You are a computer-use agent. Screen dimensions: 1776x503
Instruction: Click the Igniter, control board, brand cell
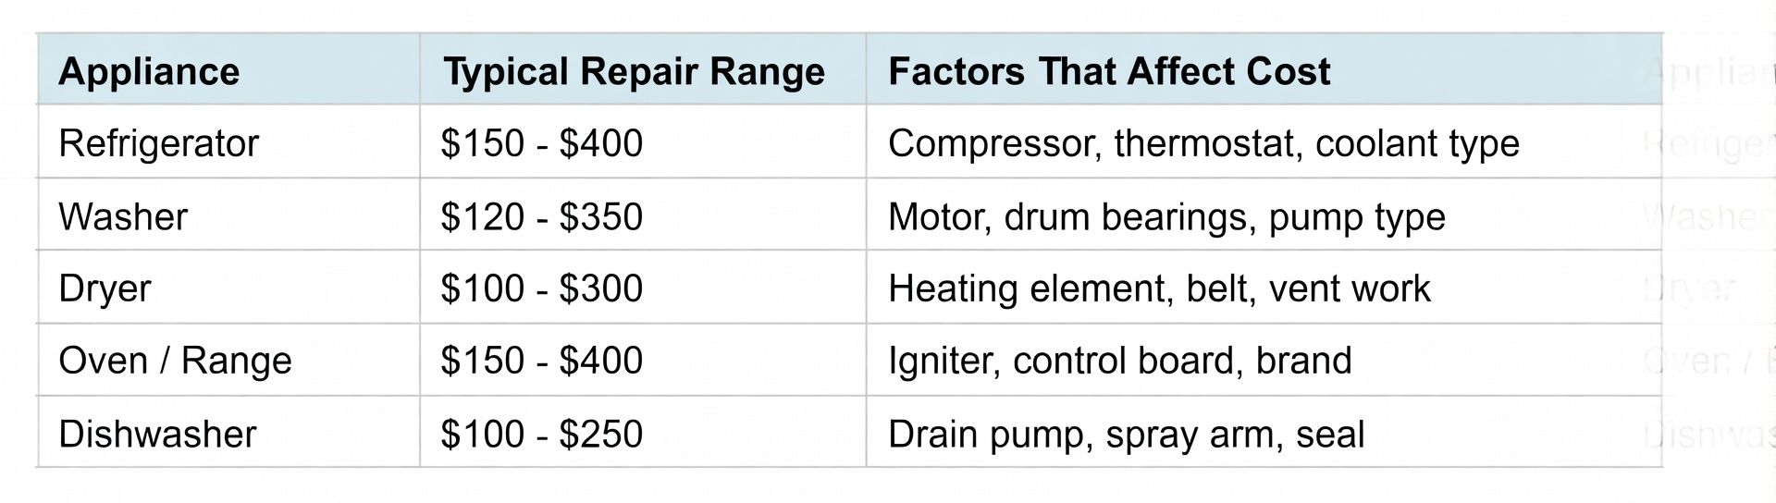pos(1119,361)
